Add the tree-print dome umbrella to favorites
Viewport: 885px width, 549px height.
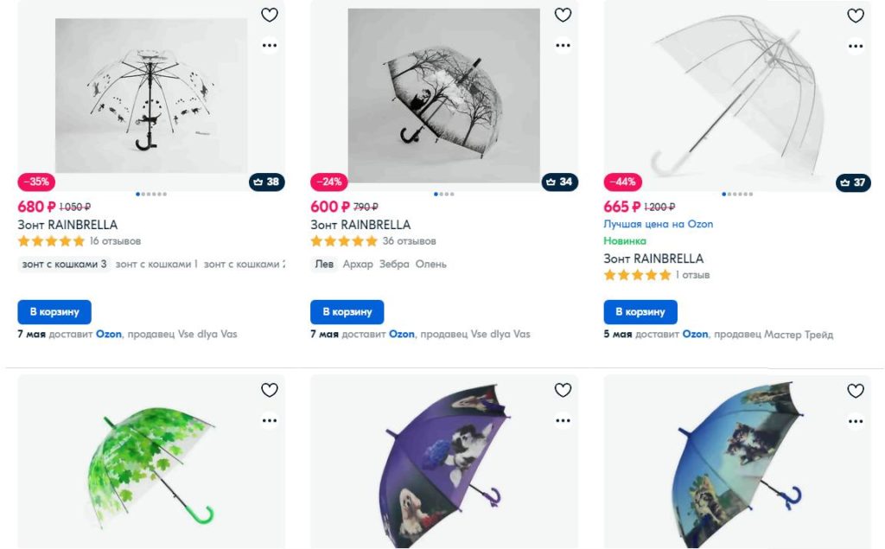(x=563, y=16)
